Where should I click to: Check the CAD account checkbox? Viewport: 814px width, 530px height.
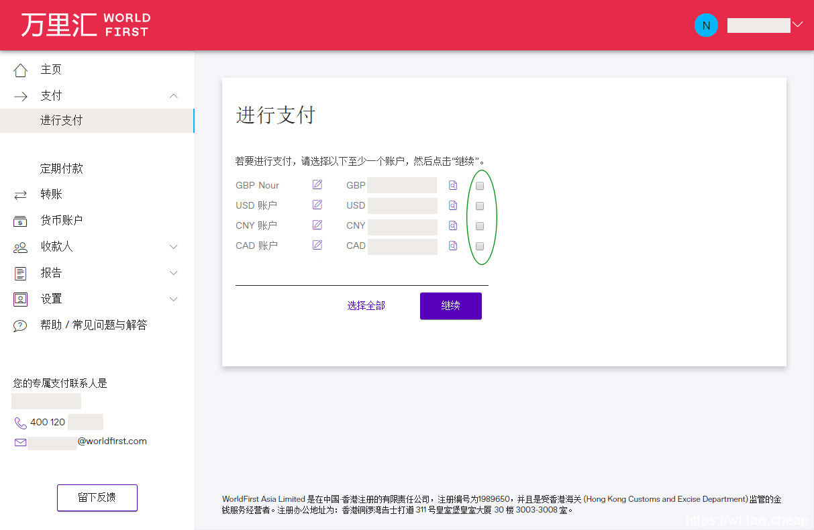(x=480, y=246)
